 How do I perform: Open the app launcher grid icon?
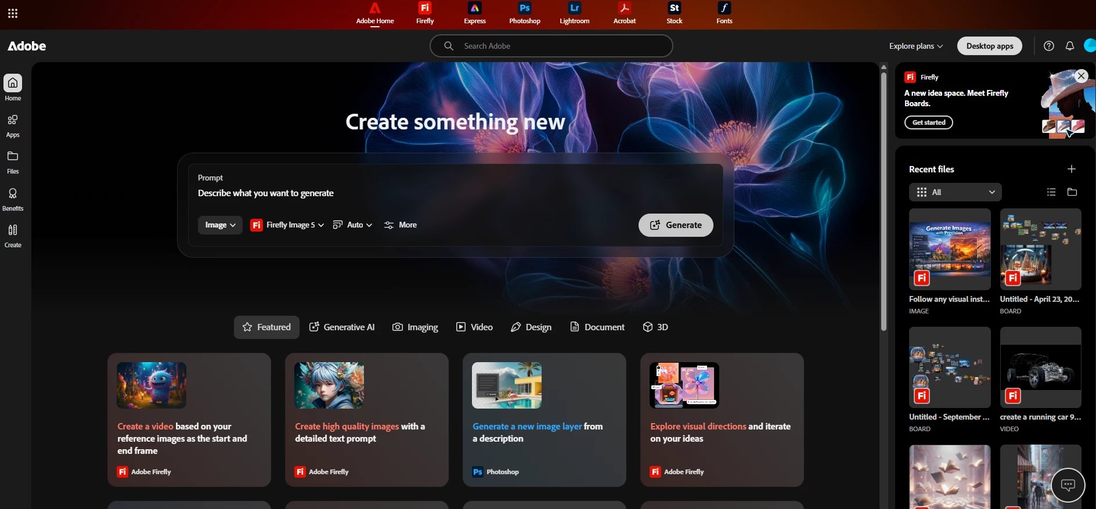[13, 13]
